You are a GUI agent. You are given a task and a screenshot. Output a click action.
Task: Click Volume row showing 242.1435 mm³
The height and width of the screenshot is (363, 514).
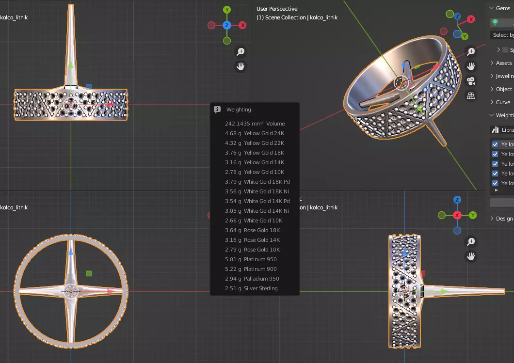point(255,124)
